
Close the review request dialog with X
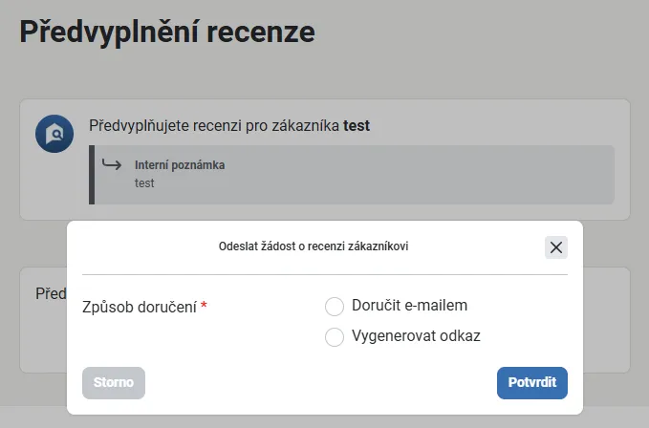(x=556, y=247)
